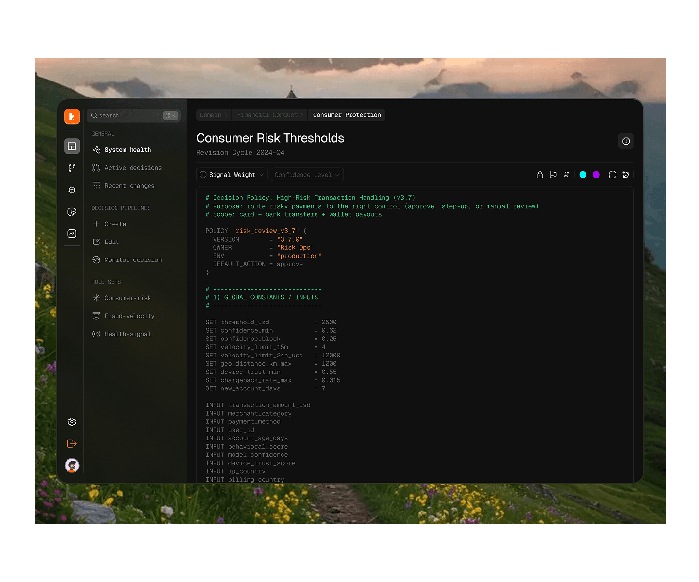Click the chargeback_rate_max value 0.015

(x=331, y=380)
